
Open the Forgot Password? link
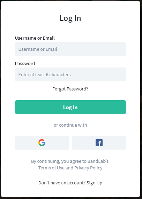(x=70, y=89)
